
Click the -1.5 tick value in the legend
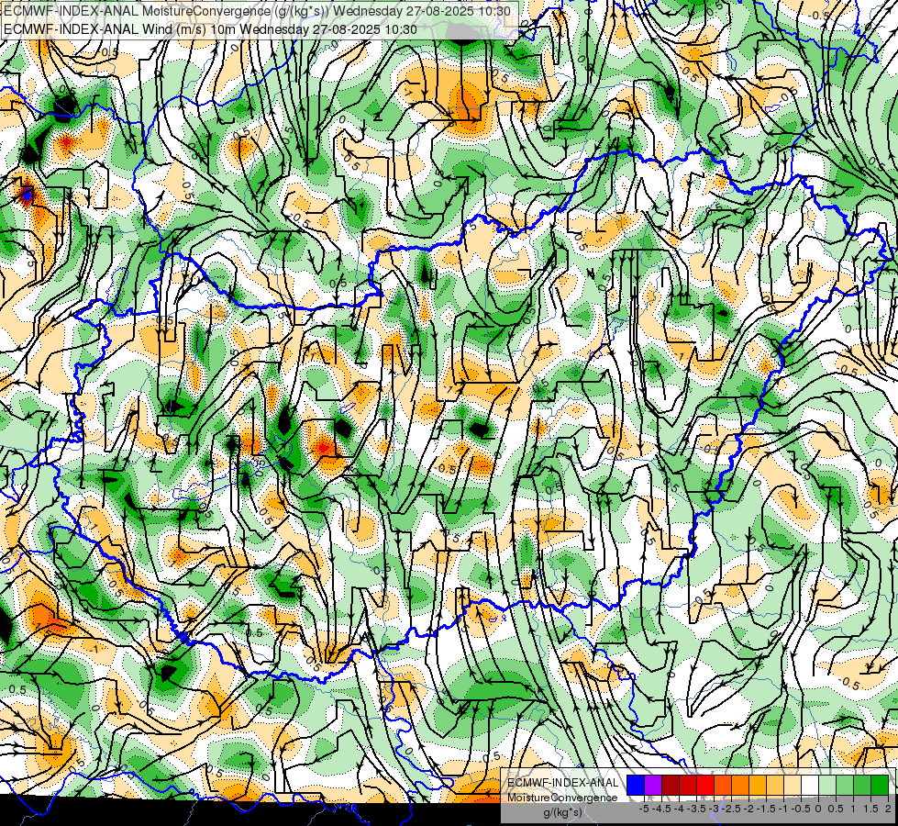[766, 809]
